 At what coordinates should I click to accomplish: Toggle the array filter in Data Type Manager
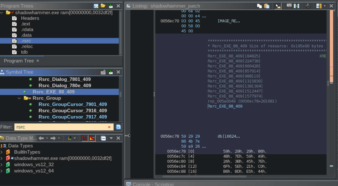[84, 138]
